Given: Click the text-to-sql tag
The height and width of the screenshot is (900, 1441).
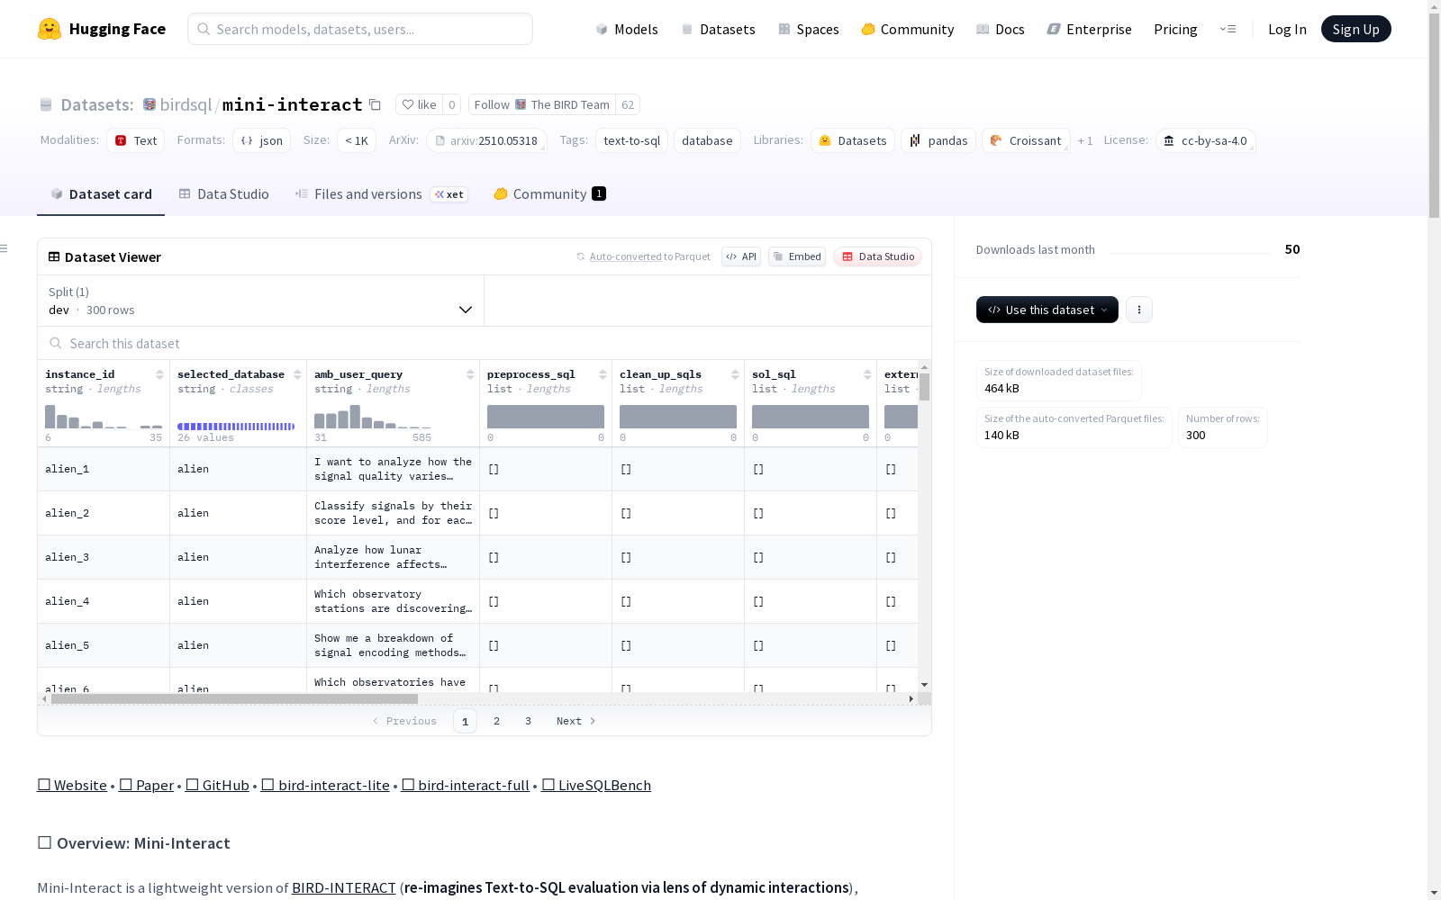Looking at the screenshot, I should pyautogui.click(x=632, y=140).
